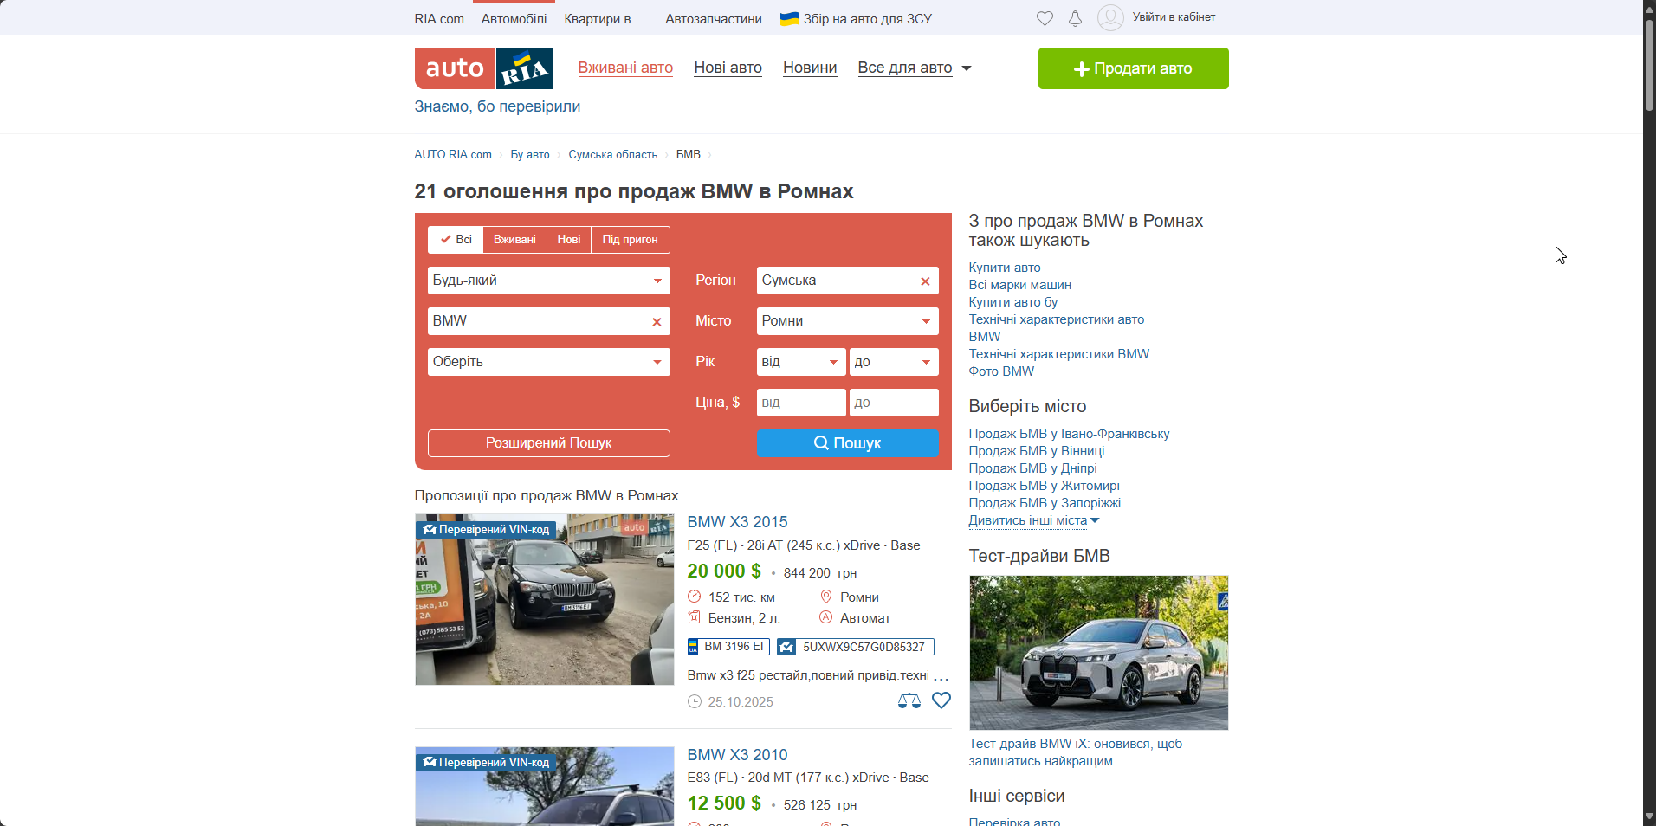1656x826 pixels.
Task: Open Технічні характеристики BMW link
Action: (1059, 354)
